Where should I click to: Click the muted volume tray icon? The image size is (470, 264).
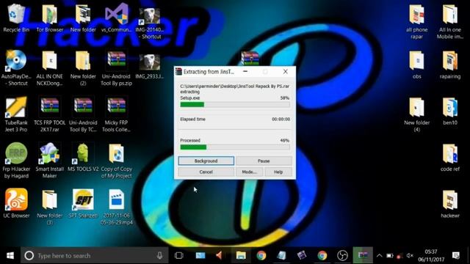[410, 256]
